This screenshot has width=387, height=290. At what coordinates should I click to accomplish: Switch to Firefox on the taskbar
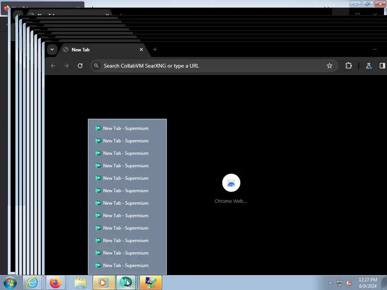pos(55,282)
